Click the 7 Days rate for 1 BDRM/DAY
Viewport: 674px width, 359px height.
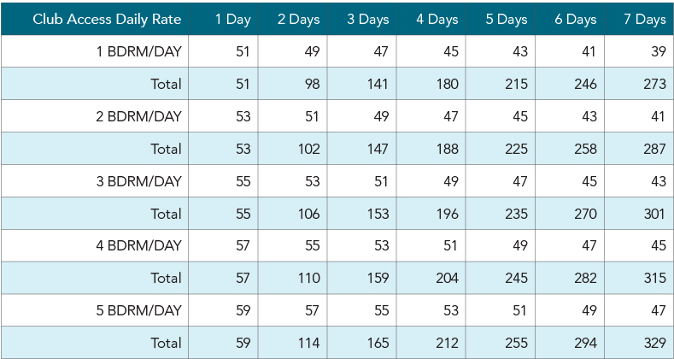pos(655,51)
